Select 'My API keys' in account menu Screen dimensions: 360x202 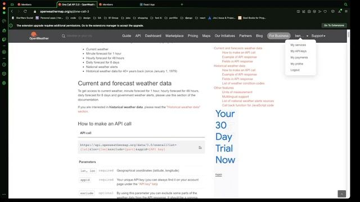(x=299, y=51)
